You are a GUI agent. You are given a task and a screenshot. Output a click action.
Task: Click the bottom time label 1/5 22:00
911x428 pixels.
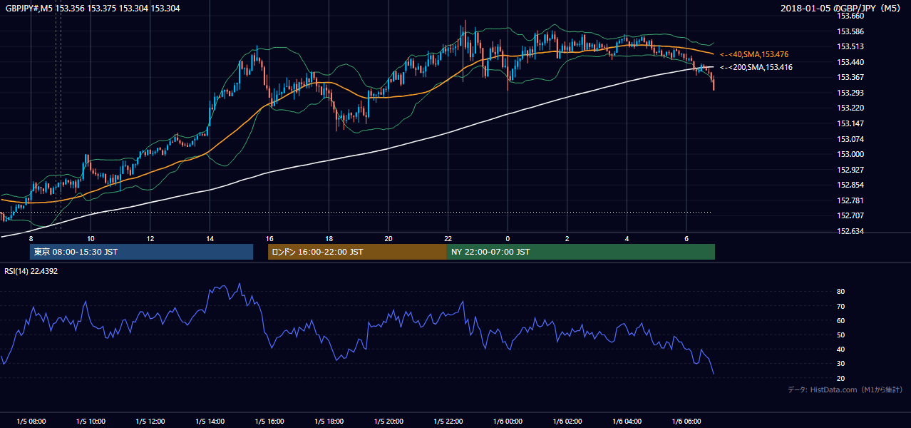[448, 422]
